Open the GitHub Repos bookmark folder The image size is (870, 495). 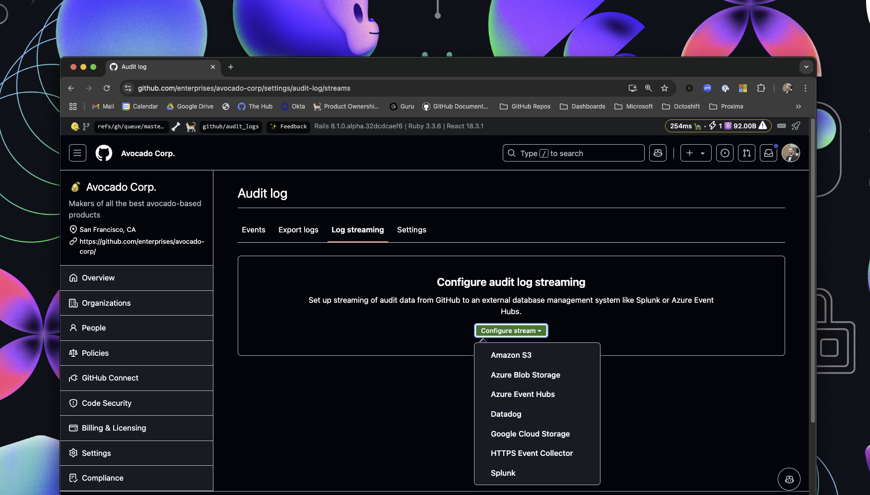coord(525,107)
